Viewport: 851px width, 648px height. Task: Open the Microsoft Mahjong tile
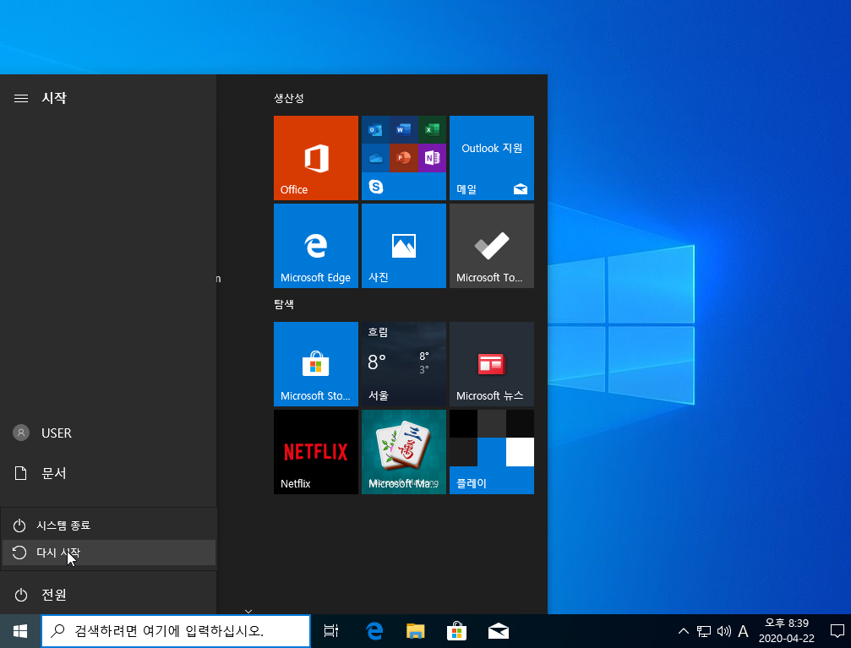click(x=404, y=451)
